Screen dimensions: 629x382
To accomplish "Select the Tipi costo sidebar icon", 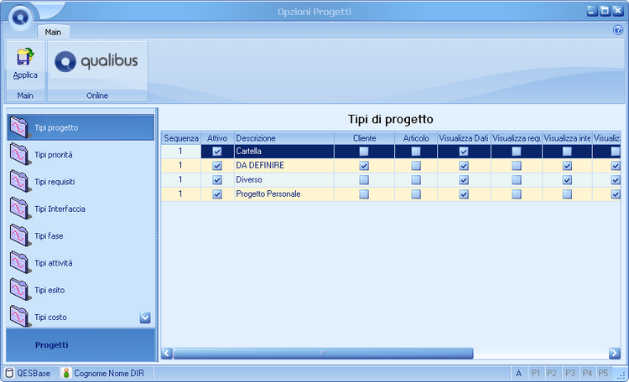I will point(19,317).
